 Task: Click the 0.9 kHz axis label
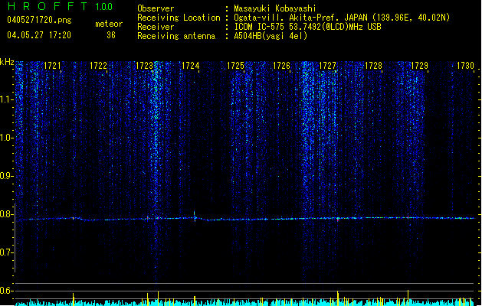(7, 176)
